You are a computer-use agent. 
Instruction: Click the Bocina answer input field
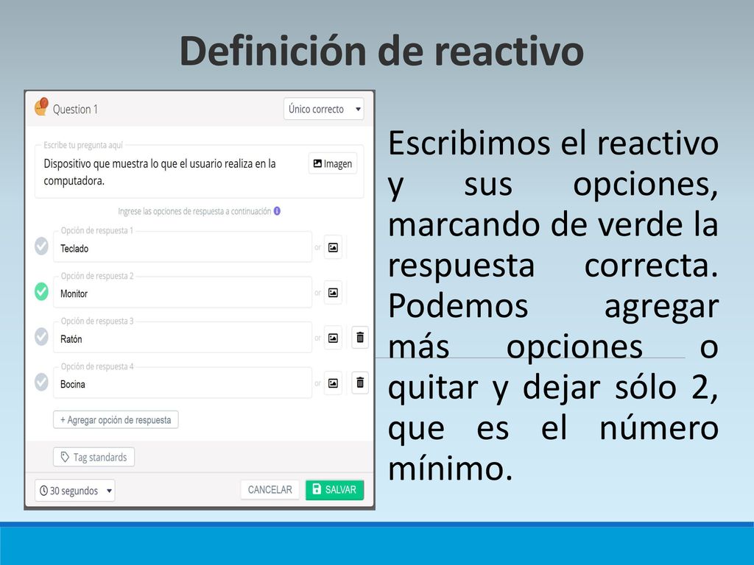183,383
